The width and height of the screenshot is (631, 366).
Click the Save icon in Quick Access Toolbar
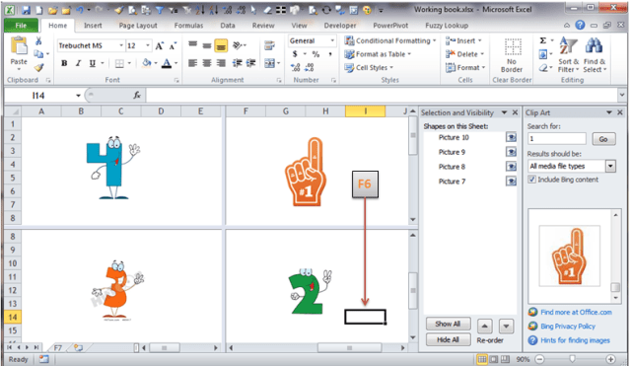(x=27, y=10)
